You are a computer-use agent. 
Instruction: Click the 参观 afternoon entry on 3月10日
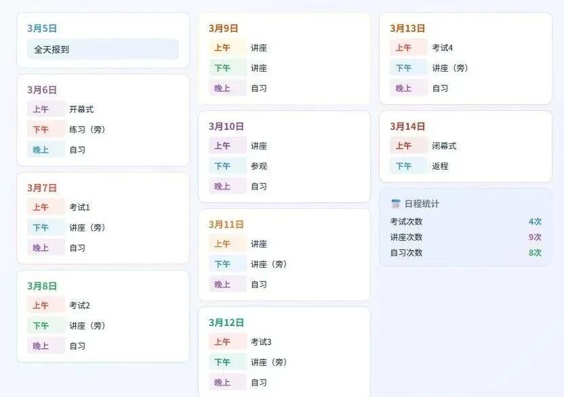pyautogui.click(x=259, y=166)
